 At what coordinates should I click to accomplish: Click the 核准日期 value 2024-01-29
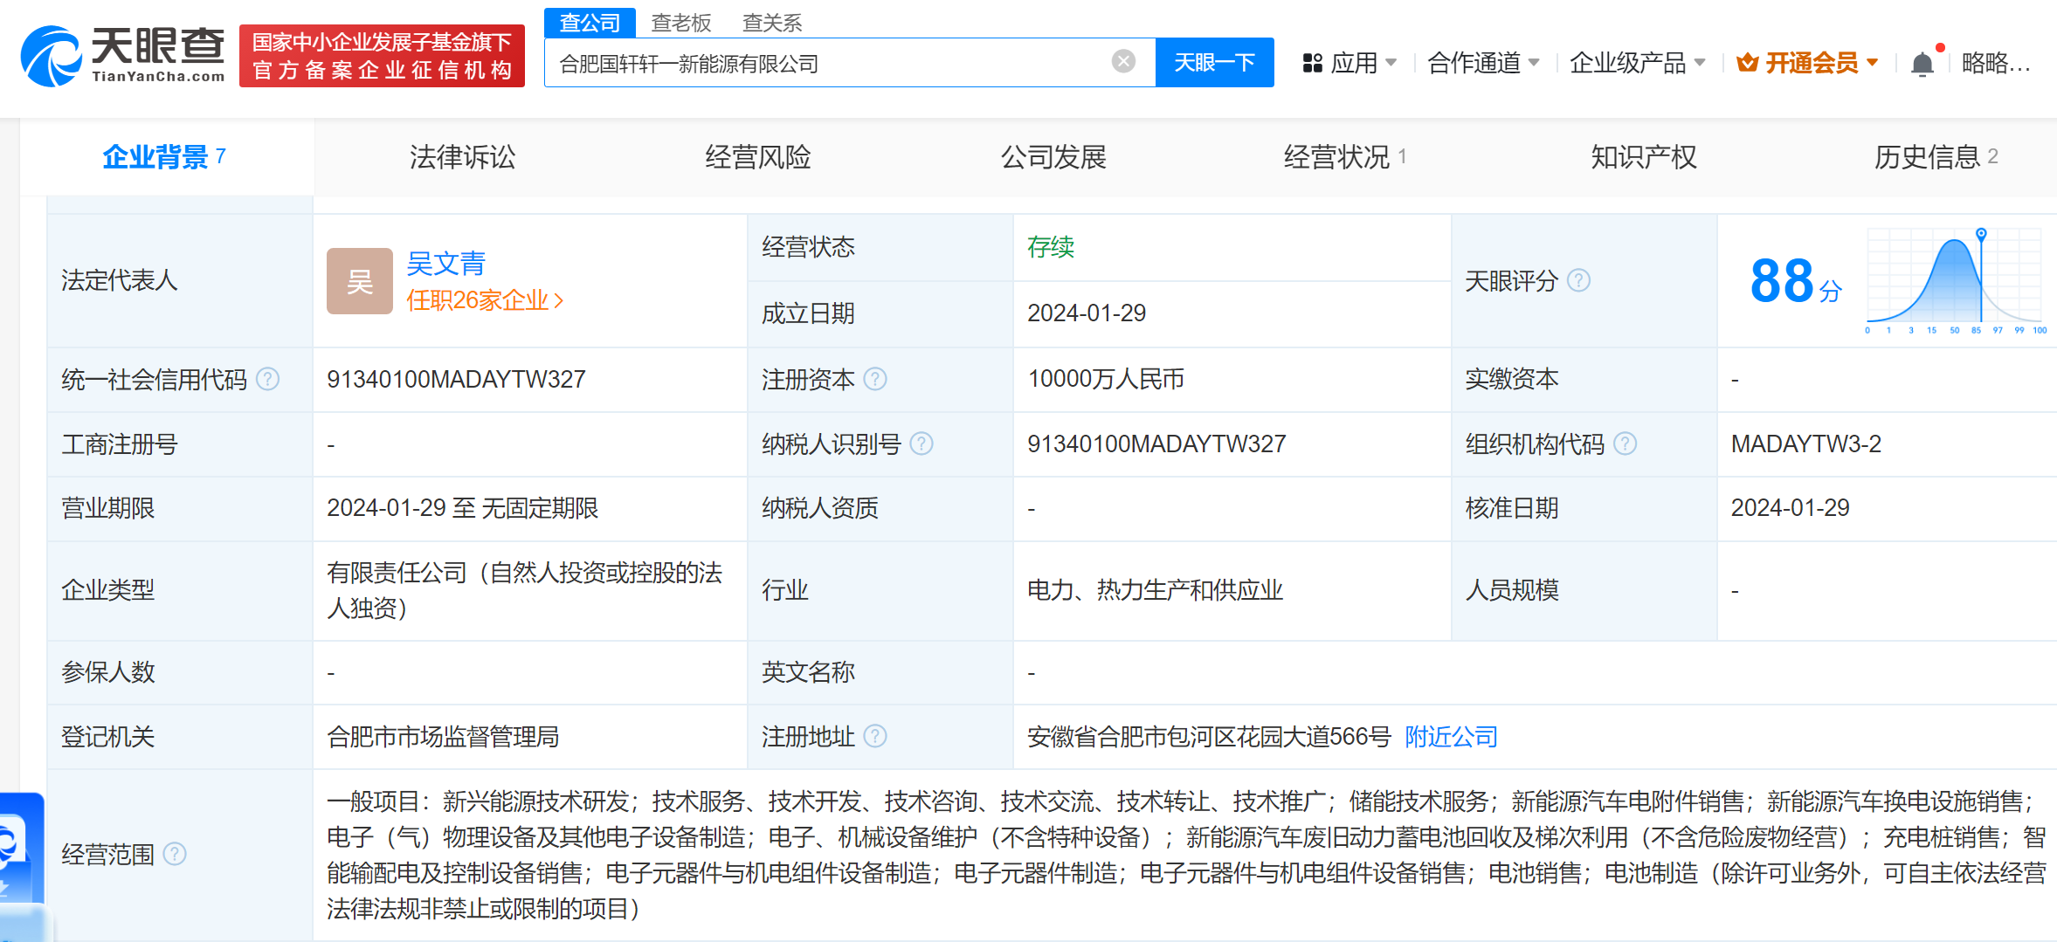pyautogui.click(x=1791, y=507)
